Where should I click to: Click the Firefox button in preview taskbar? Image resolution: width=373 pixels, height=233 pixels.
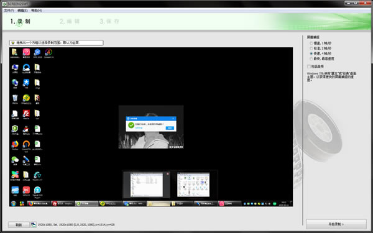coord(39,204)
